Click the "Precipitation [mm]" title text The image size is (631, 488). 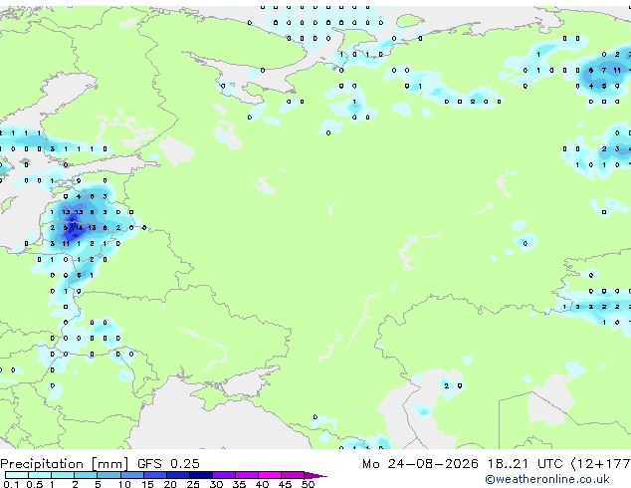(65, 464)
